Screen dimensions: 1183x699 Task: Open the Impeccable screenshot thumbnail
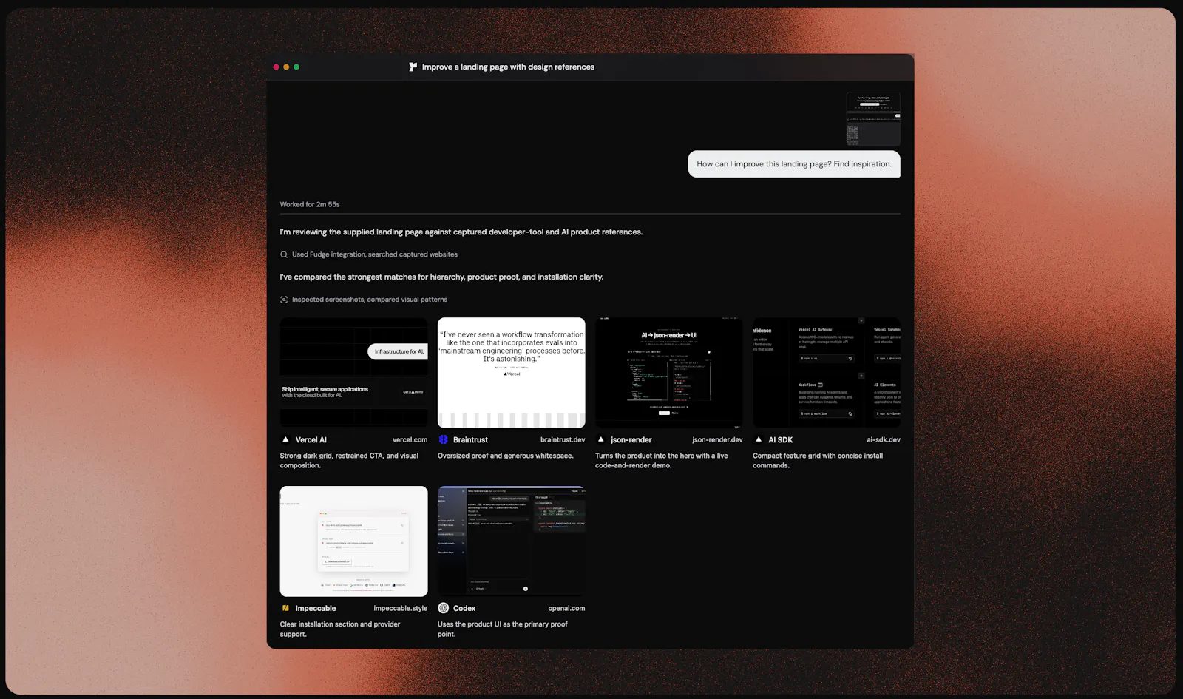coord(353,541)
